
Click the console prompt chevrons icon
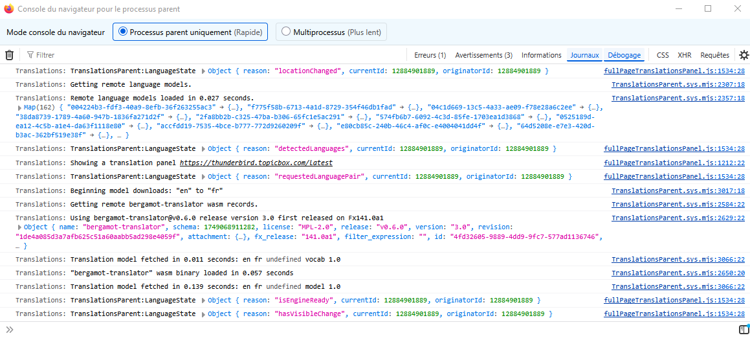pos(10,330)
